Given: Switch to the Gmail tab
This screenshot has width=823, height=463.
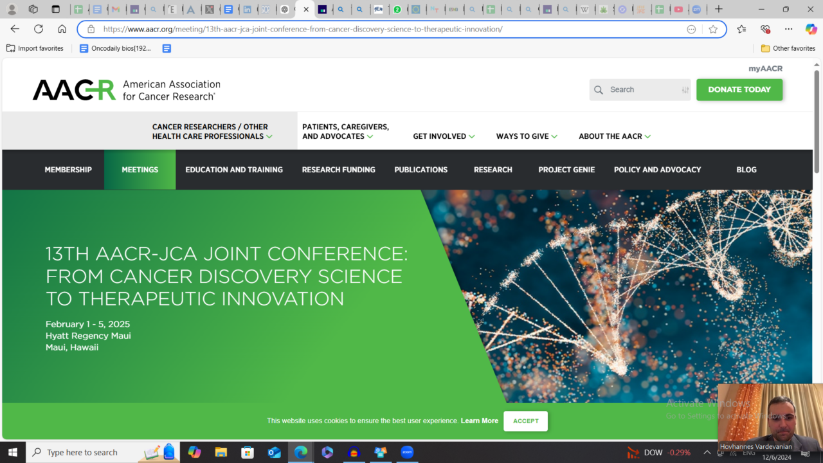Looking at the screenshot, I should click(x=116, y=10).
